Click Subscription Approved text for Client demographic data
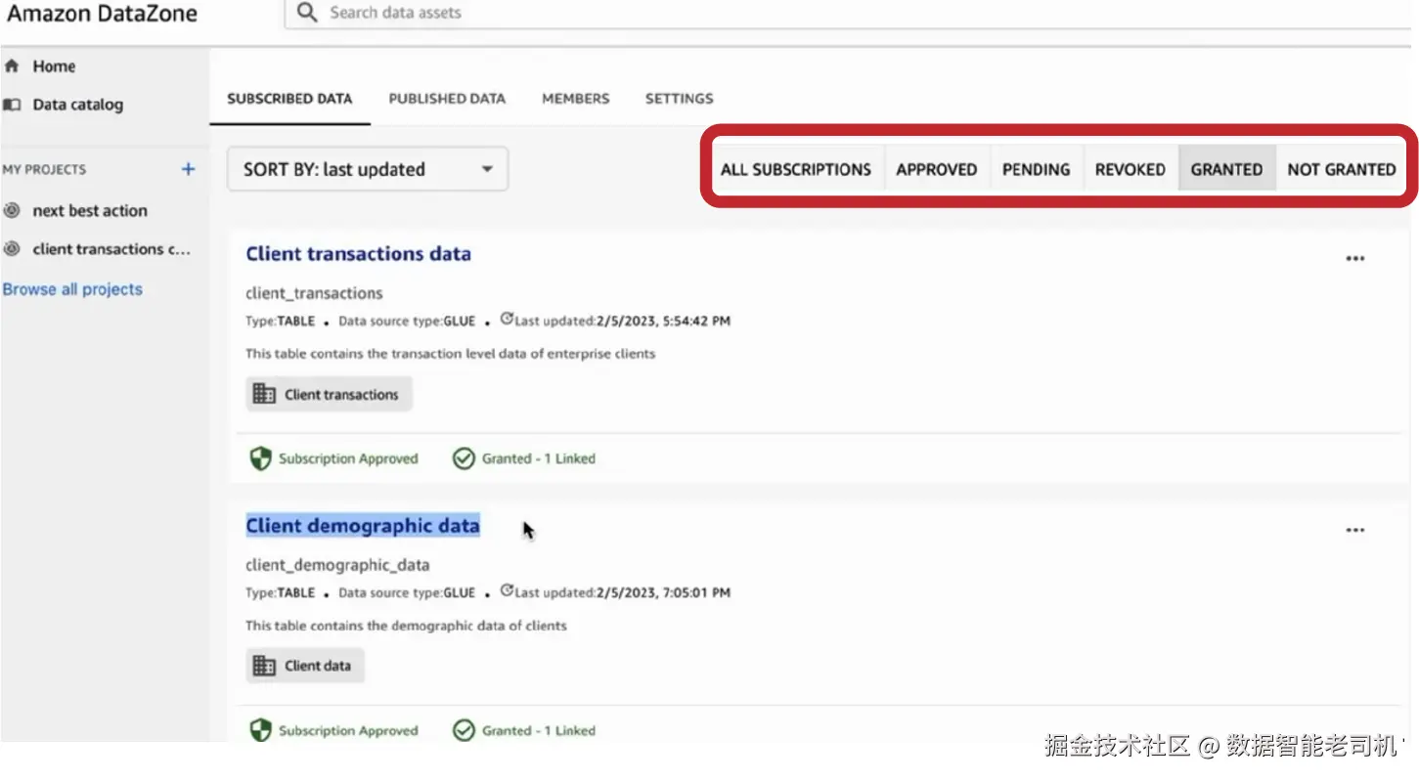The height and width of the screenshot is (781, 1419). click(x=348, y=730)
